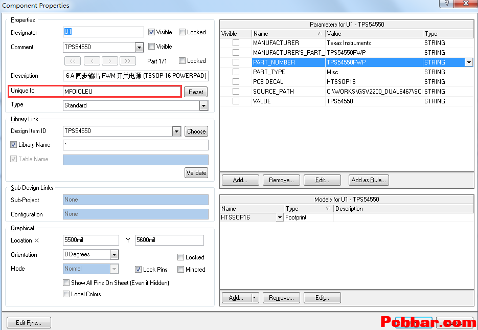
Task: Toggle visibility of SOURCE_PATH parameter
Action: (236, 91)
